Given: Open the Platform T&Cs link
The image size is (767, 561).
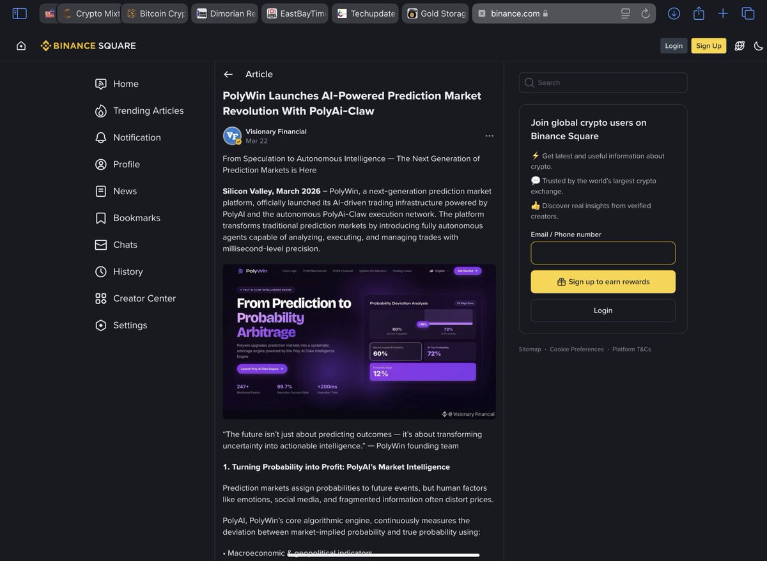Looking at the screenshot, I should 631,350.
